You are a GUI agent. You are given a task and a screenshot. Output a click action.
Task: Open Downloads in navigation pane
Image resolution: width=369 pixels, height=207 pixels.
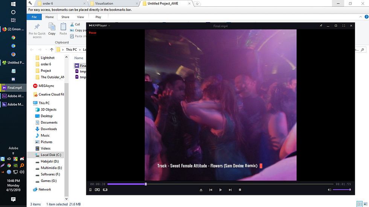(46, 129)
